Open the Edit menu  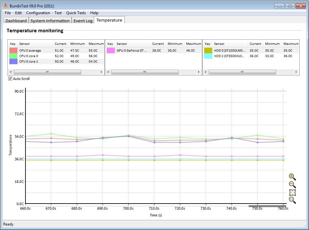point(18,13)
